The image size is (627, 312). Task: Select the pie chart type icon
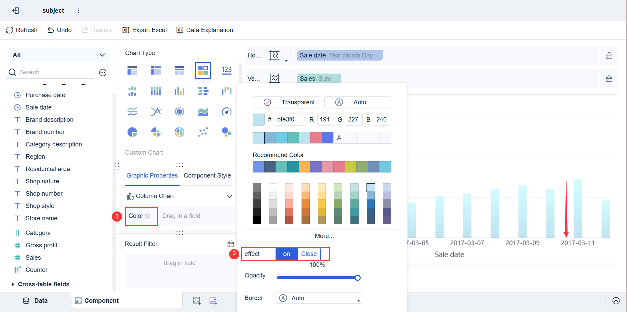click(x=132, y=132)
